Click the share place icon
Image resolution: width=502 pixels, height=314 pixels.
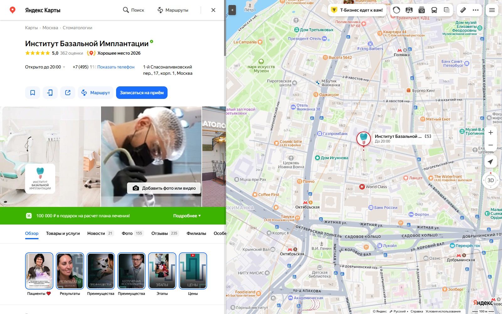click(68, 93)
